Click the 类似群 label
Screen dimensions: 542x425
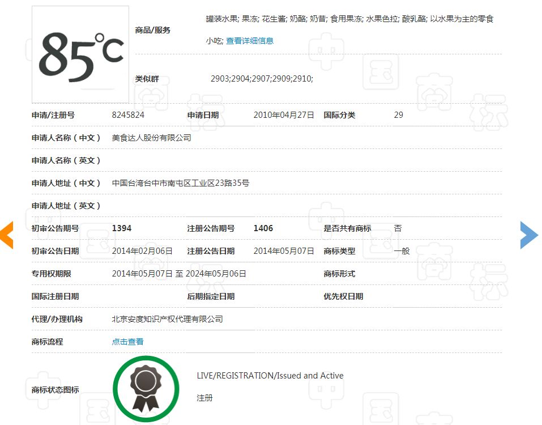tap(147, 79)
